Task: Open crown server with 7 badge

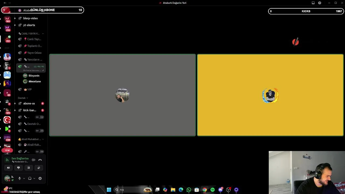Action: 7,102
